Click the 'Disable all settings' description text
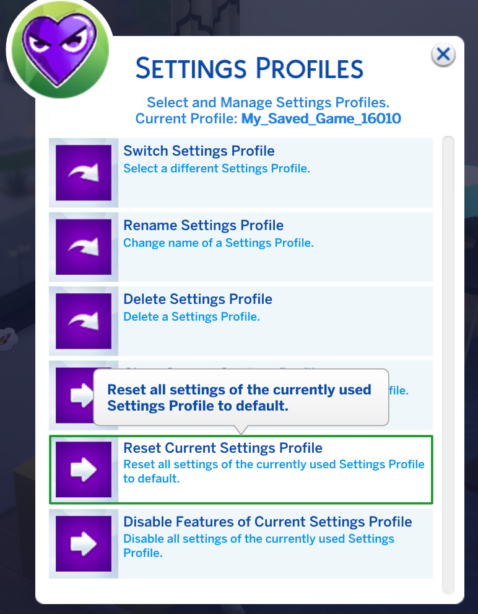This screenshot has height=614, width=478. coord(259,546)
